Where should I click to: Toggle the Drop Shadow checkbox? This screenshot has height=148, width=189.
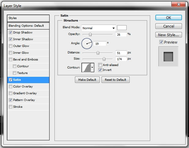(10, 33)
